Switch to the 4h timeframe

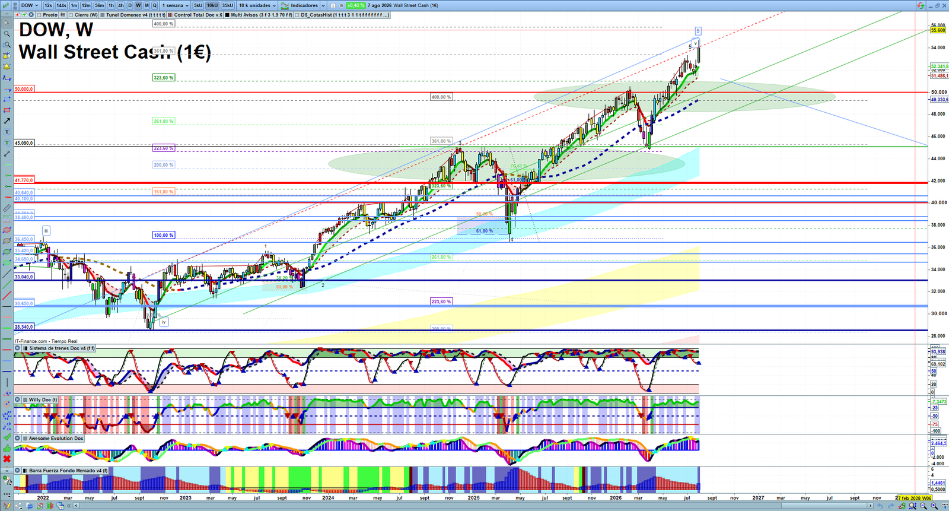coord(121,5)
